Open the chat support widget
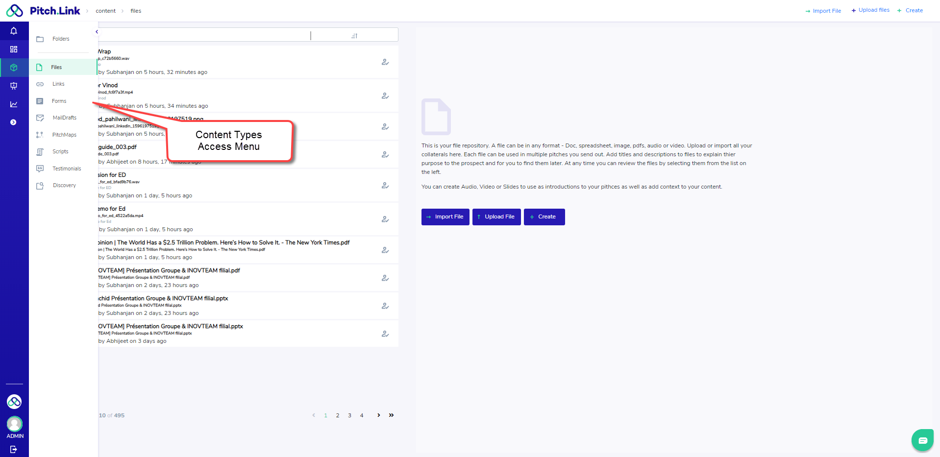Viewport: 940px width, 457px height. [x=922, y=440]
